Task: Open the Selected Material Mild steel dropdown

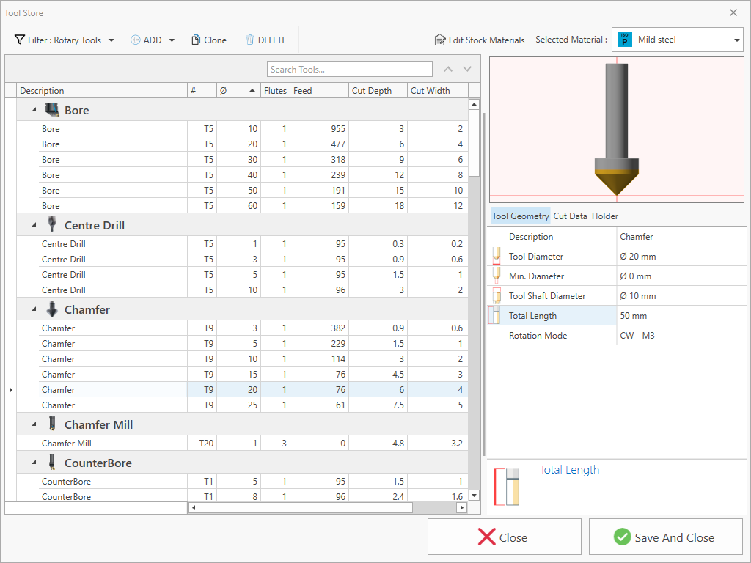Action: [x=678, y=40]
